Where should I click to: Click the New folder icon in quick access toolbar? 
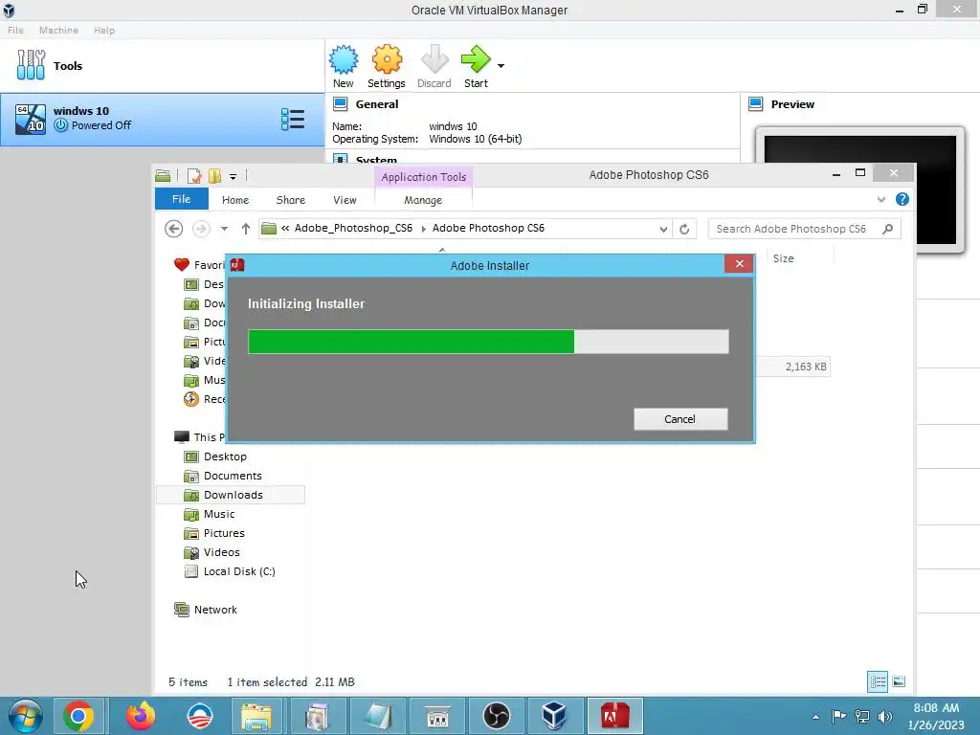point(214,176)
